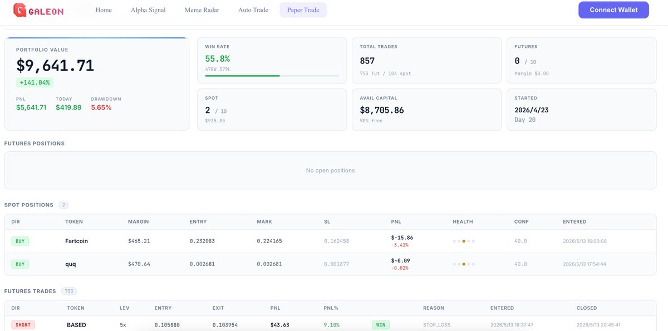Click the PNL% column header
The image size is (668, 331).
(331, 308)
